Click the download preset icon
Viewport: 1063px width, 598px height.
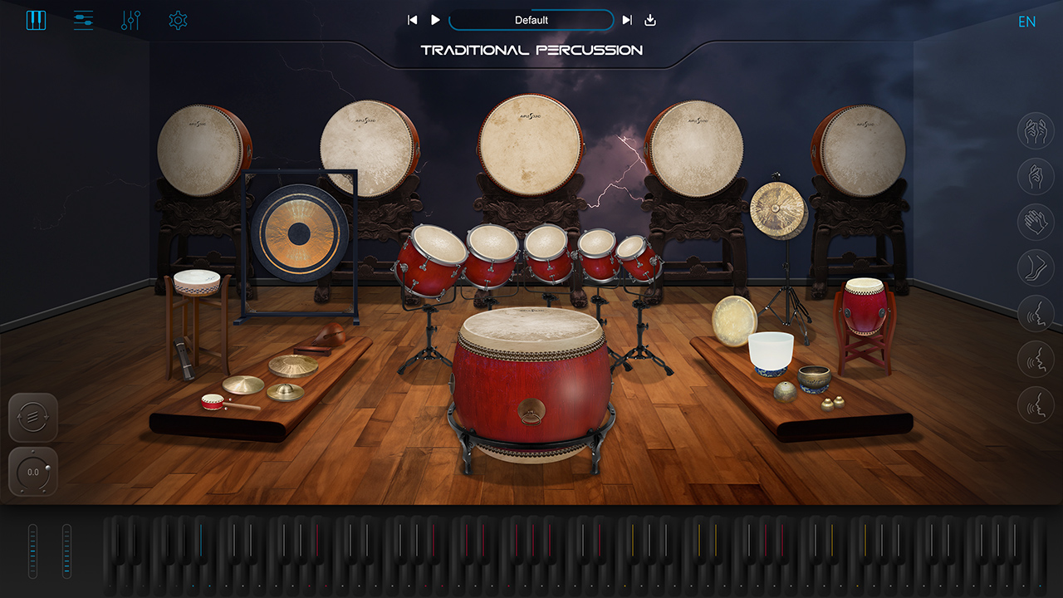point(650,21)
